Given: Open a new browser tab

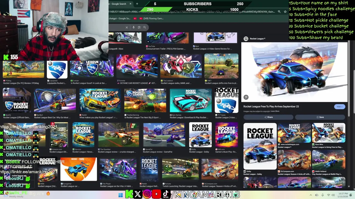Looking at the screenshot, I should pos(137,4).
